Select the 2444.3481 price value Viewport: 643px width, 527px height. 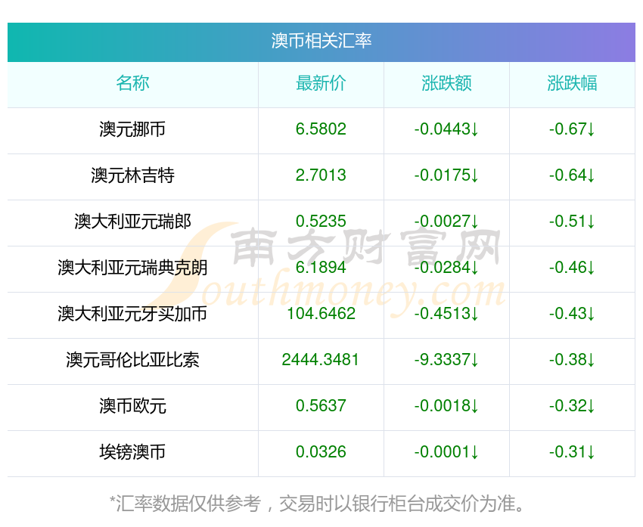(x=321, y=360)
